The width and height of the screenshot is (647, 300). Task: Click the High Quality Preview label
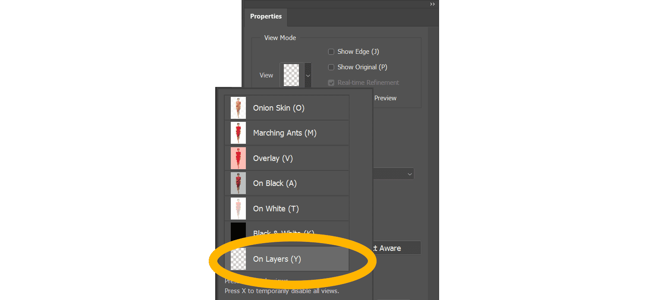385,98
